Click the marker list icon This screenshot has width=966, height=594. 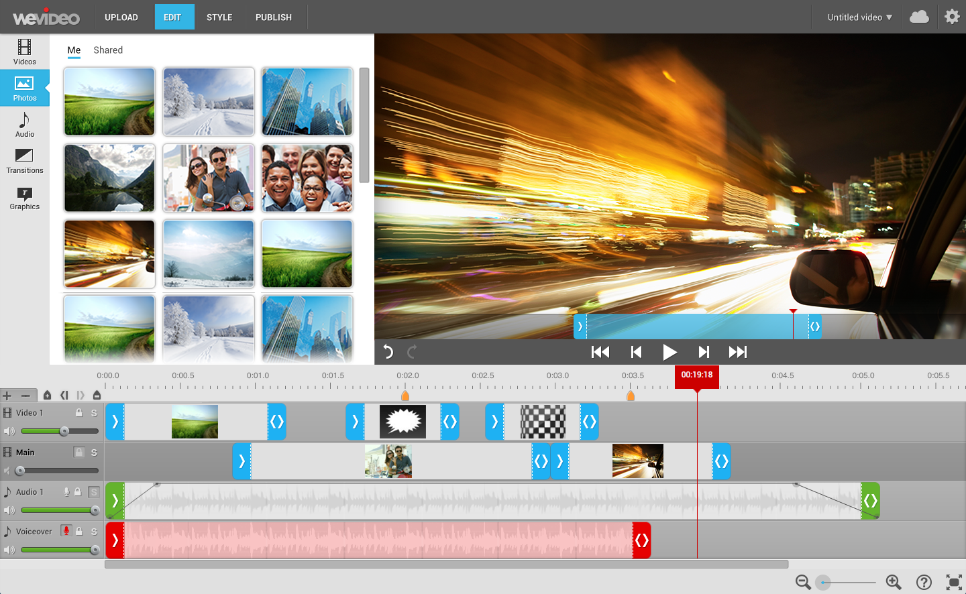pyautogui.click(x=97, y=396)
